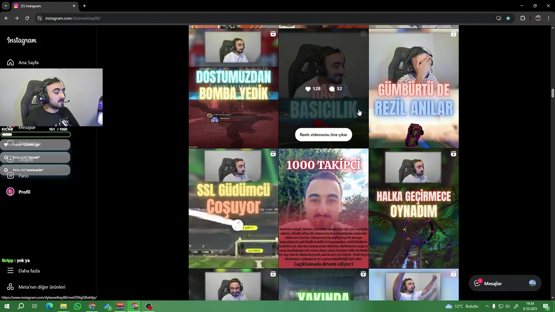Close the Instagram tab
Screen dimensions: 555x312
[74, 6]
